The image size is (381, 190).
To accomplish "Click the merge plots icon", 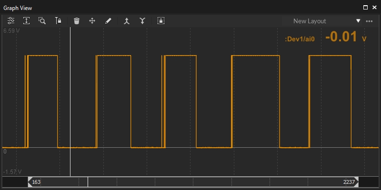I will [x=127, y=21].
